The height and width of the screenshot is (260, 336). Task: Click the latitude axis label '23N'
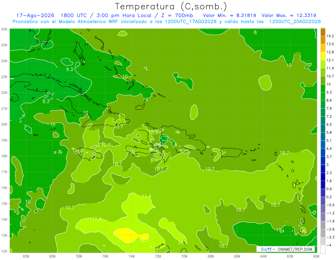point(4,77)
